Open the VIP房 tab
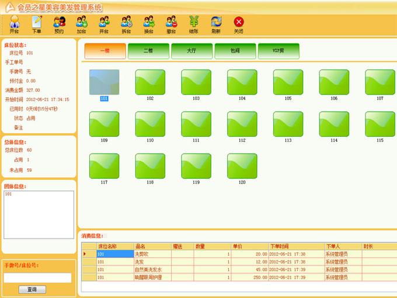 click(278, 51)
